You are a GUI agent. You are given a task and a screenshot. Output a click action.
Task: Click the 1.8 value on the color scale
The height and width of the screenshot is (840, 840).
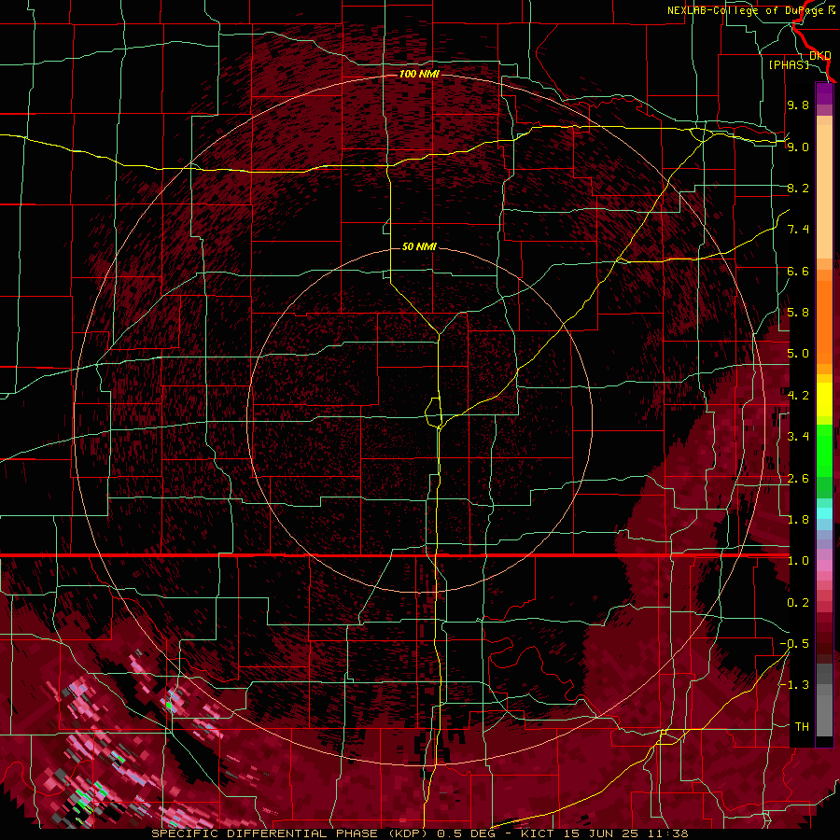pyautogui.click(x=798, y=520)
